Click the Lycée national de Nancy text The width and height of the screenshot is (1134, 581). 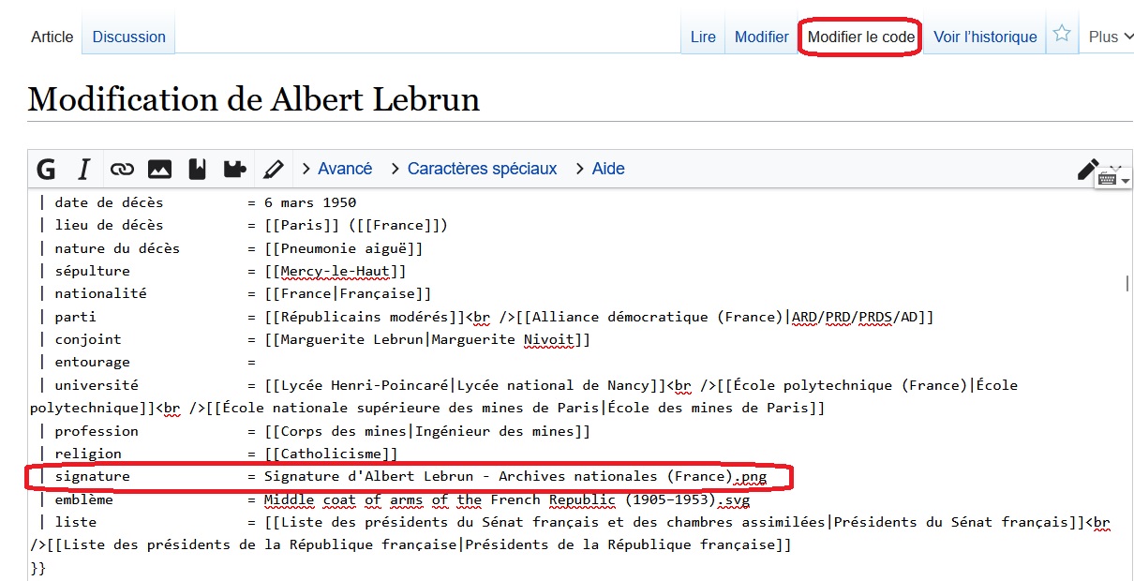(x=552, y=385)
